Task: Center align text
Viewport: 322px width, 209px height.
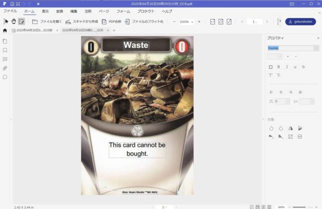Action: click(x=281, y=92)
